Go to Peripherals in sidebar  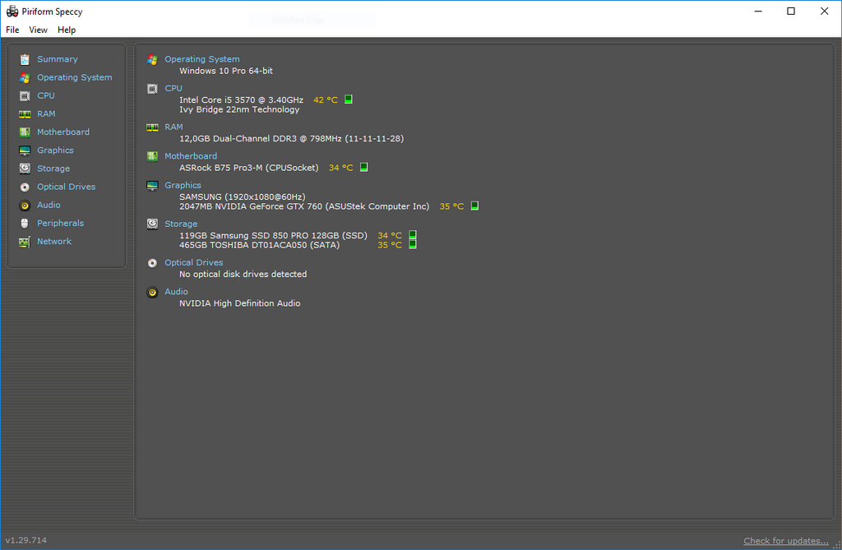60,224
